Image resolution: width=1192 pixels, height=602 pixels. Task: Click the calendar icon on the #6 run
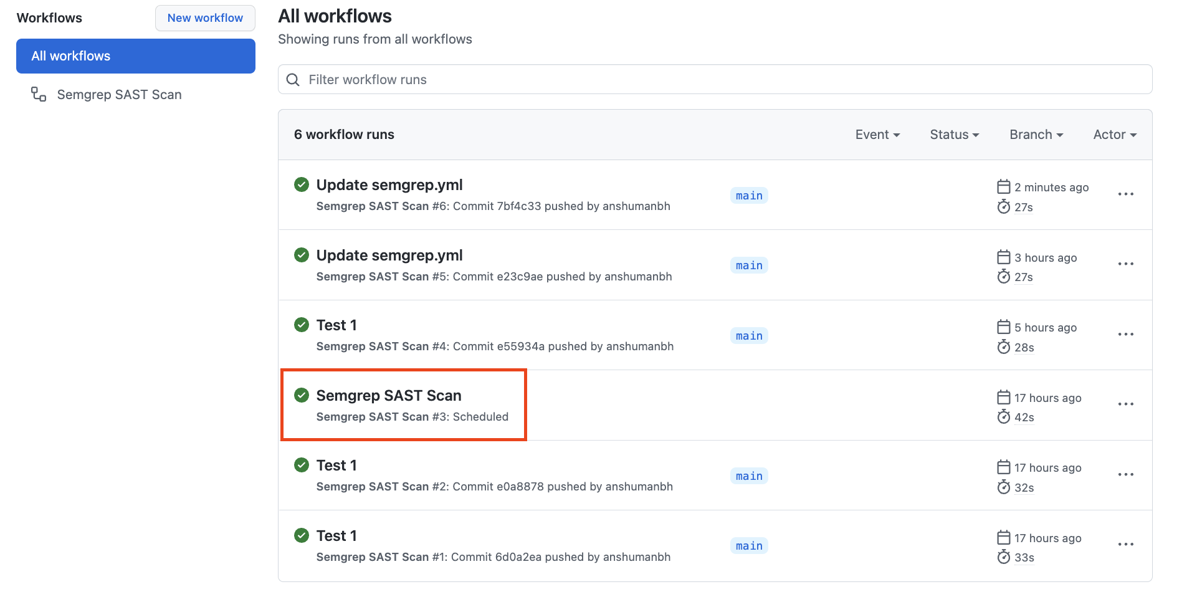1003,186
